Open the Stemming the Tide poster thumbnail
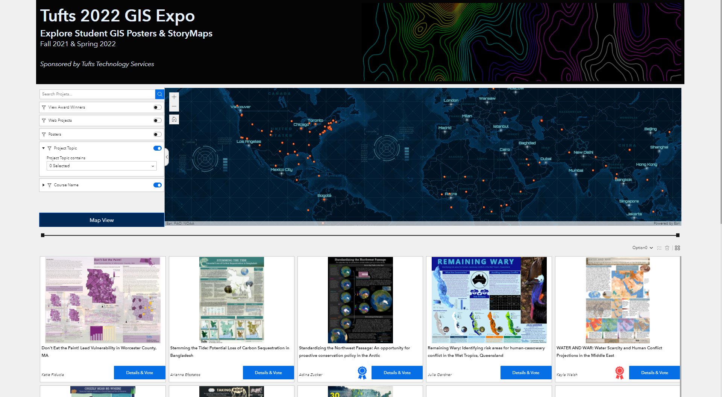 (x=232, y=300)
